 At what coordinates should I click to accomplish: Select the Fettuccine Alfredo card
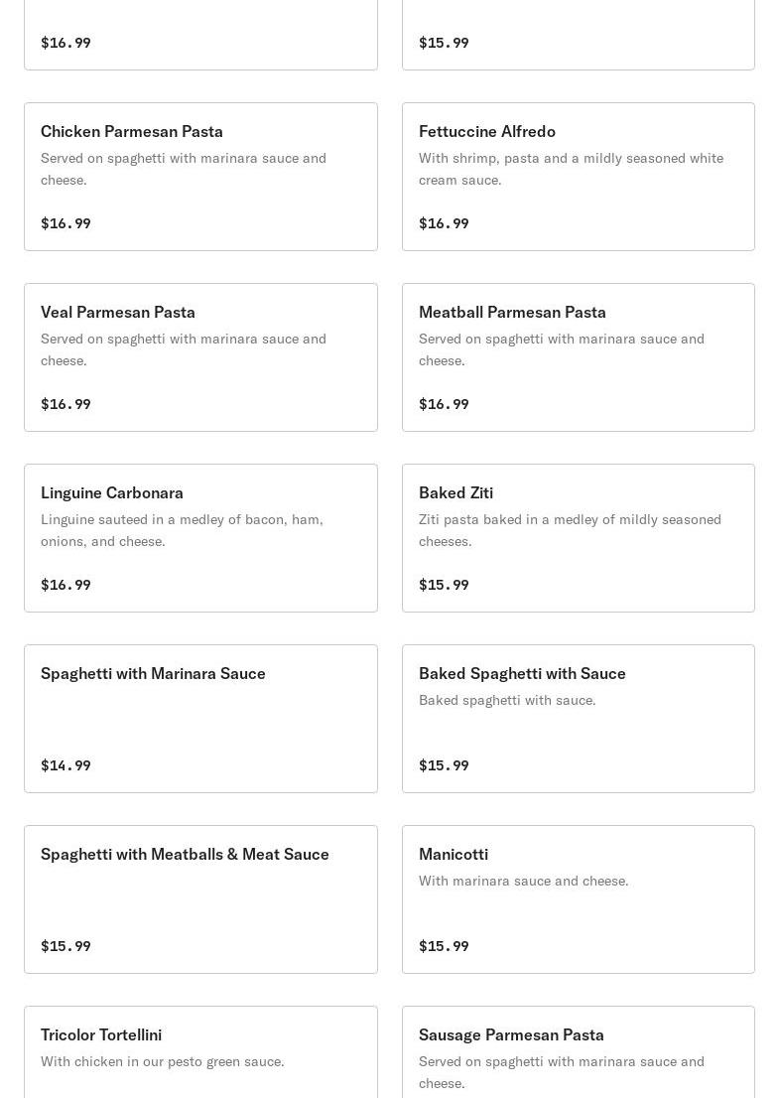point(486,131)
